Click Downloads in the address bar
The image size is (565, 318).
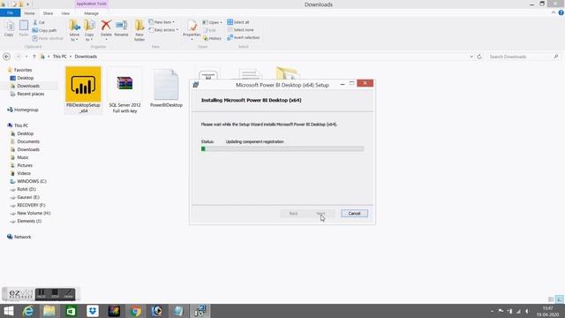point(86,57)
